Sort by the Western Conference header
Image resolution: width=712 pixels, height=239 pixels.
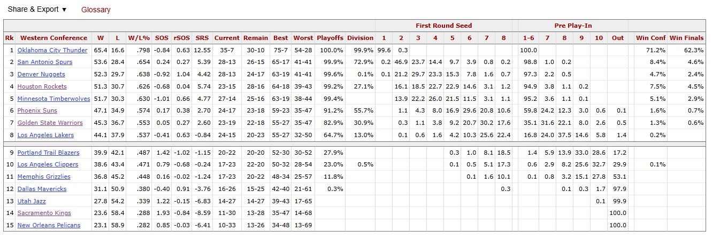pyautogui.click(x=53, y=38)
